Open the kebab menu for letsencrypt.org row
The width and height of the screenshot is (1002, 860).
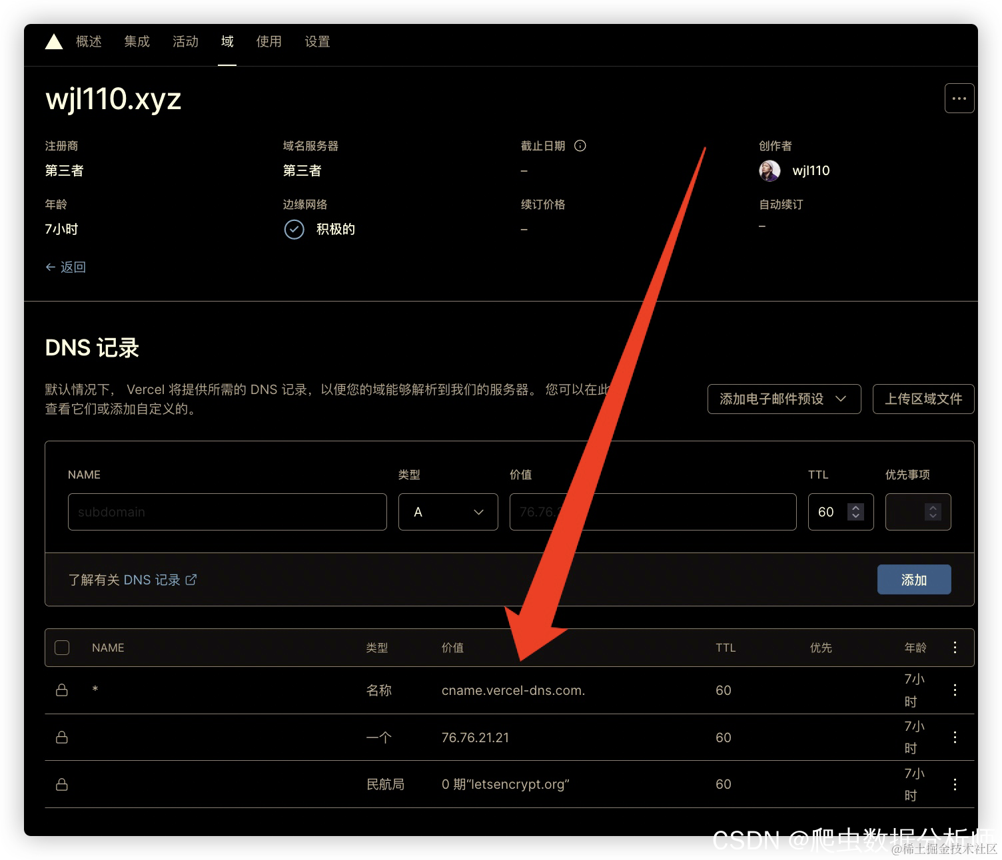point(955,785)
